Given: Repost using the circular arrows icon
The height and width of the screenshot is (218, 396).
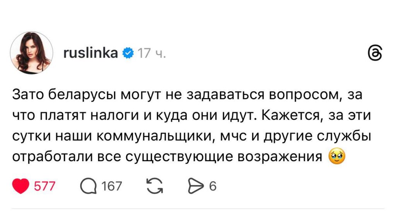Looking at the screenshot, I should (155, 187).
